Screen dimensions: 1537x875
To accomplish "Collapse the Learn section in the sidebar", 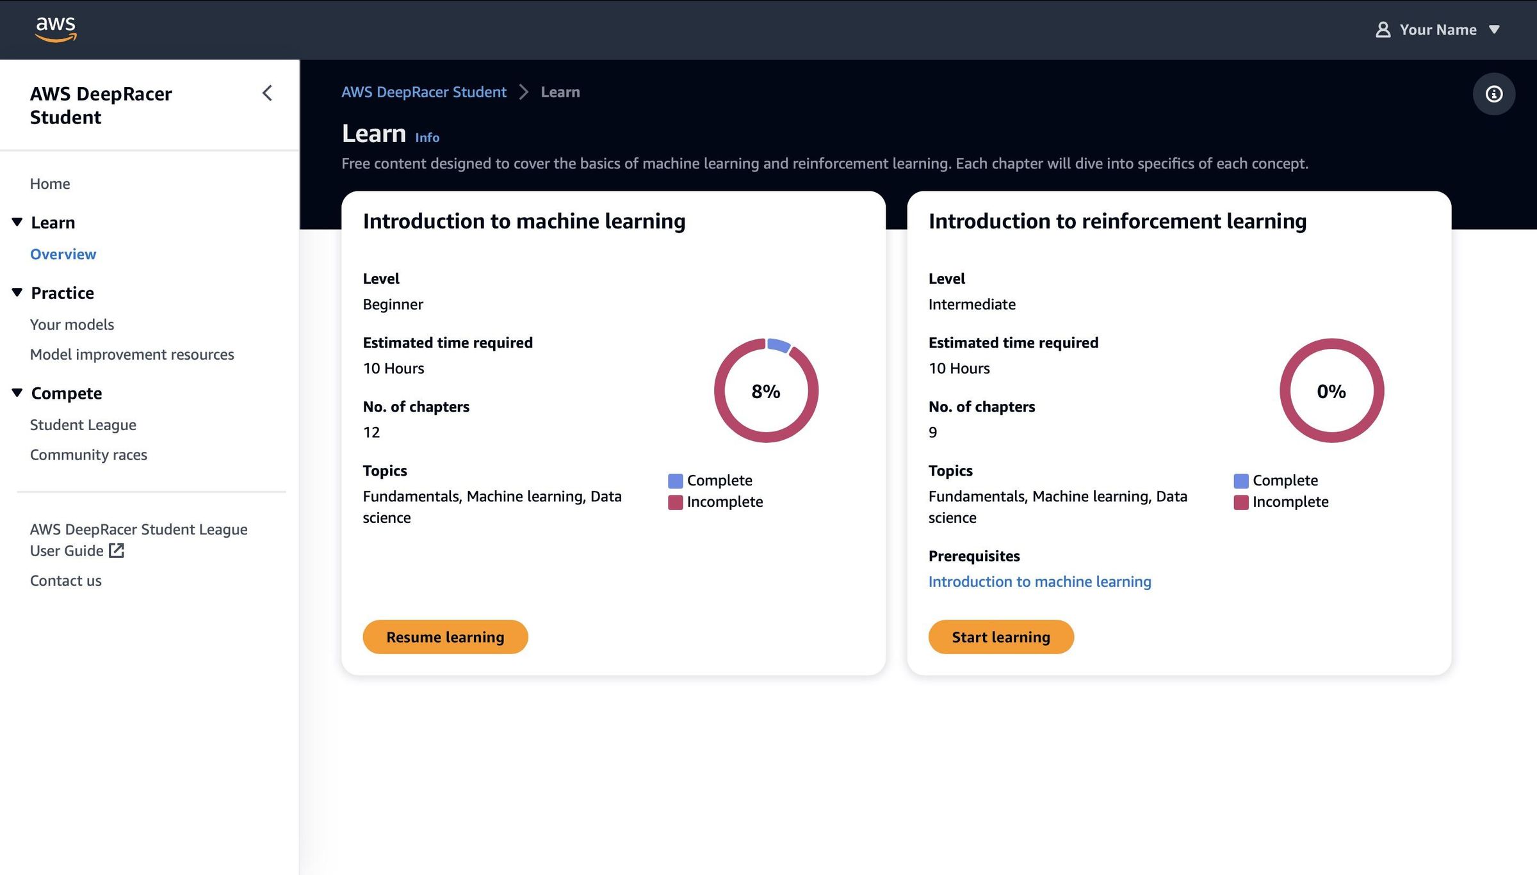I will tap(16, 221).
